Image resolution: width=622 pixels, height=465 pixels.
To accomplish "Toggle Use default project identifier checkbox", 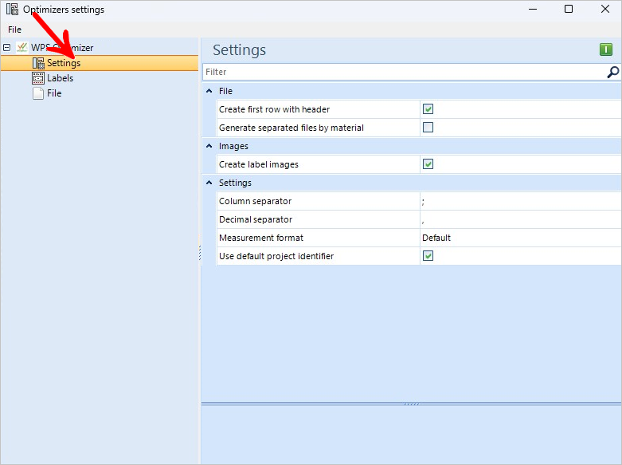I will (x=428, y=255).
